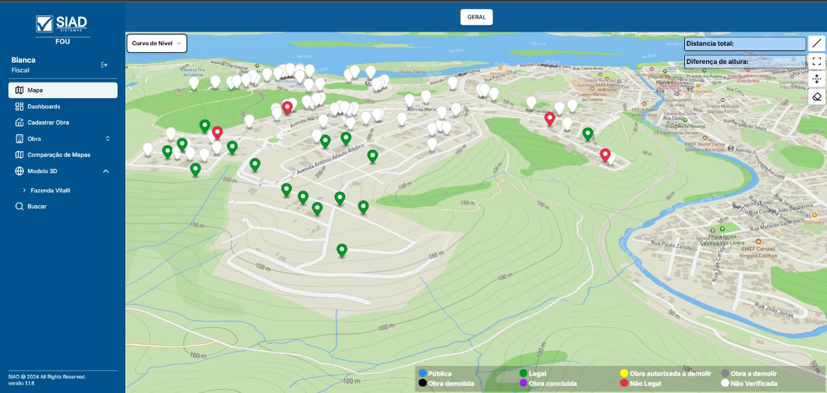The height and width of the screenshot is (393, 827).
Task: Select the line distance measuring tool
Action: pyautogui.click(x=817, y=43)
